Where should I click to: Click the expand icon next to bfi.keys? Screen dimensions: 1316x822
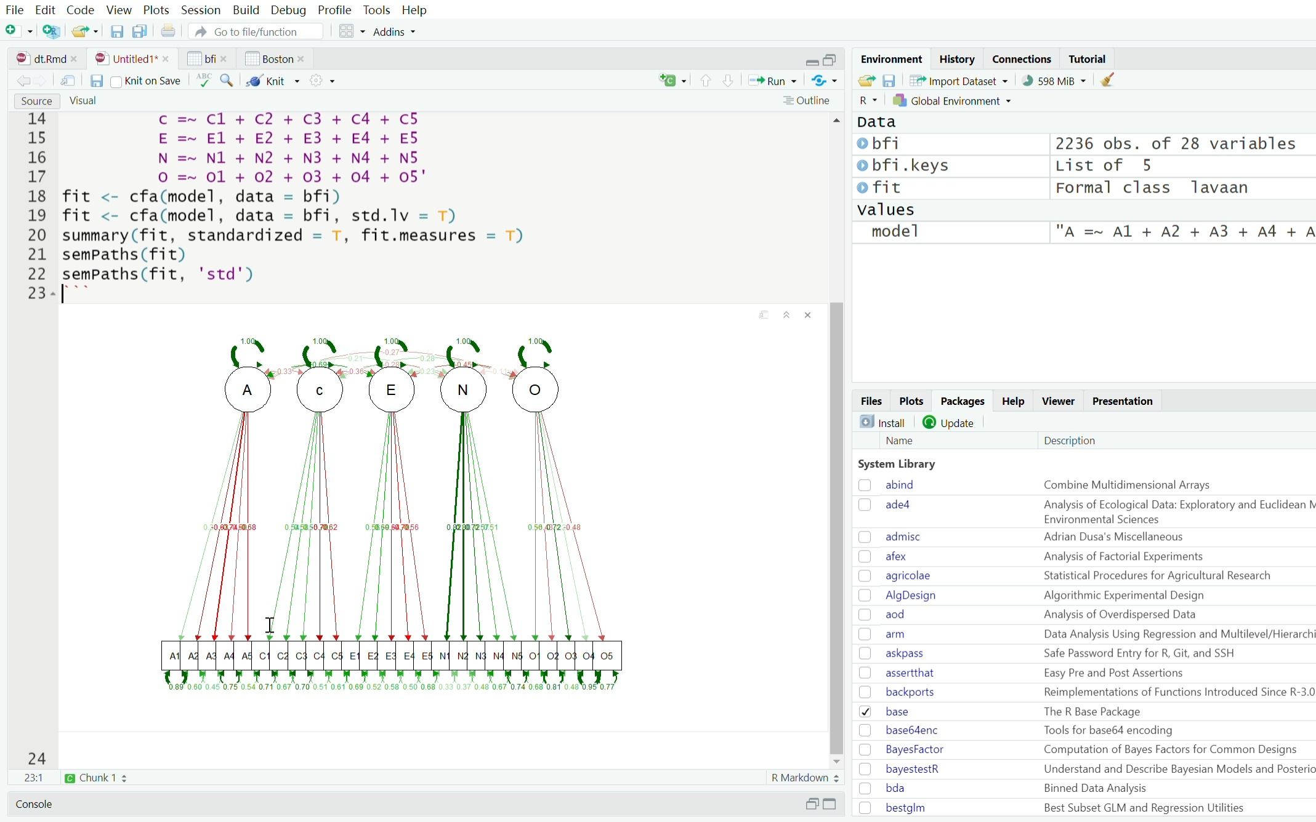coord(863,166)
